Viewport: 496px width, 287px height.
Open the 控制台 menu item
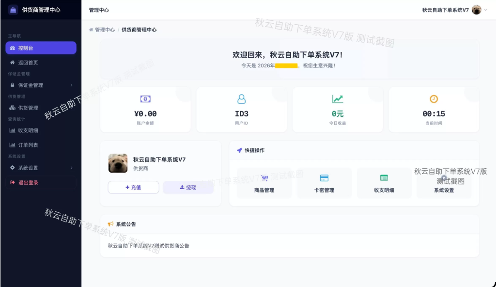pyautogui.click(x=41, y=48)
